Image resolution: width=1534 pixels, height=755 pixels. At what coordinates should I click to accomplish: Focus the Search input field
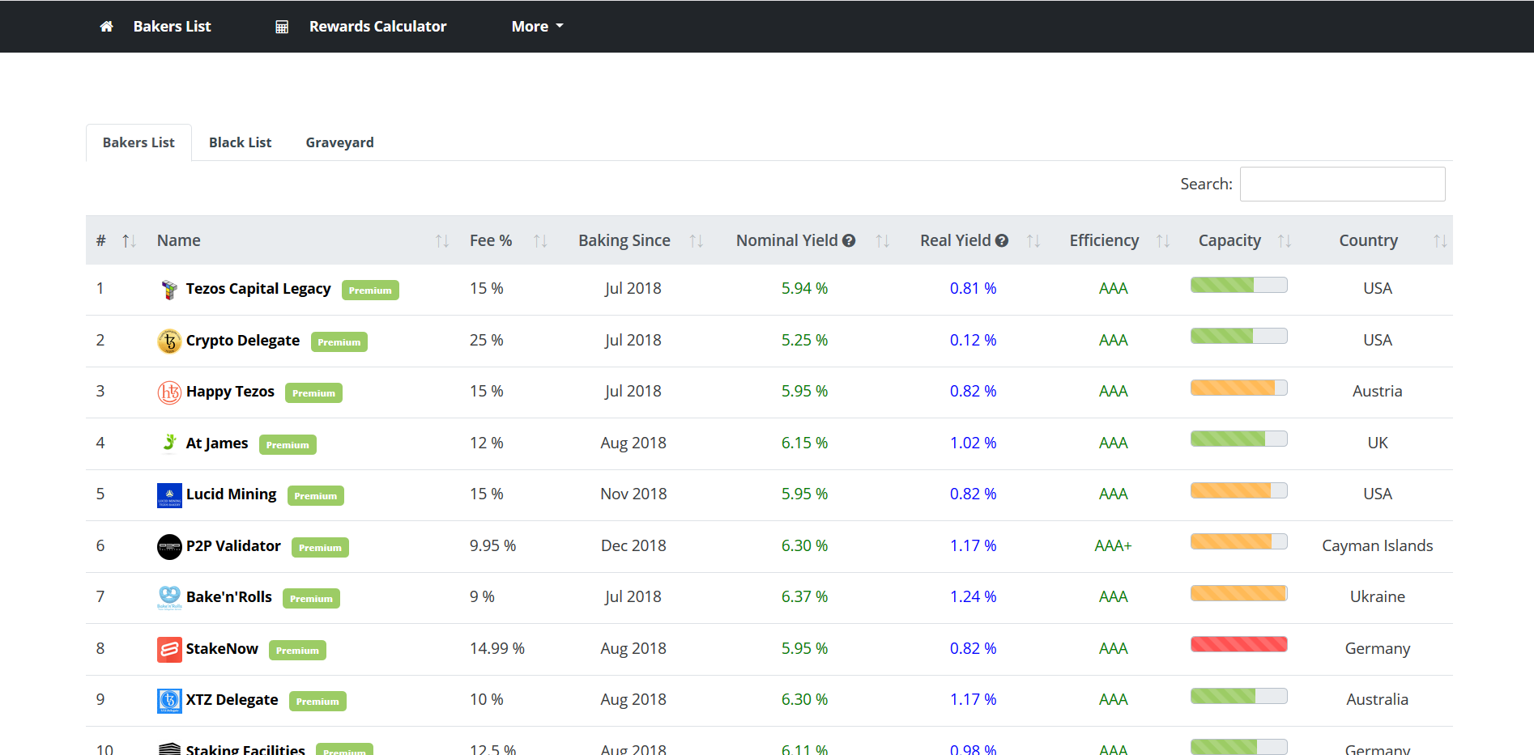[x=1342, y=184]
